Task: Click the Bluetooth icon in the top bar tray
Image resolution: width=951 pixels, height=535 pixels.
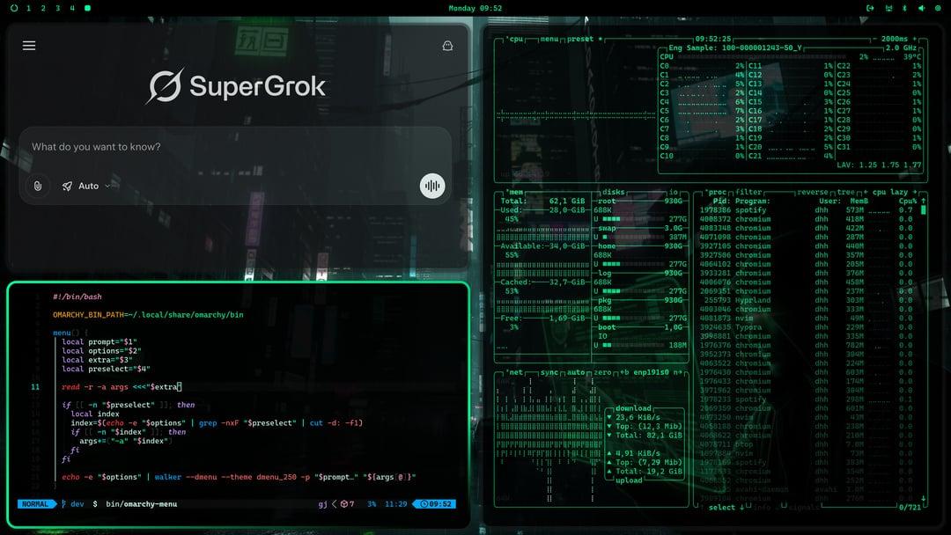Action: (903, 8)
